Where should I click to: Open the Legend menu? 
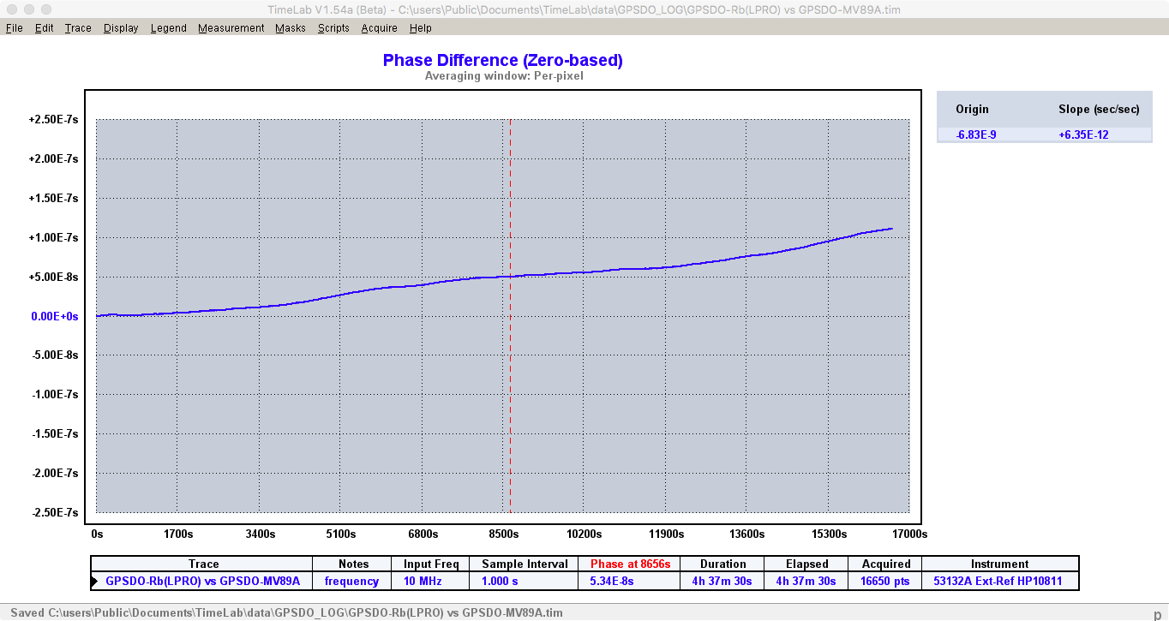click(x=168, y=28)
